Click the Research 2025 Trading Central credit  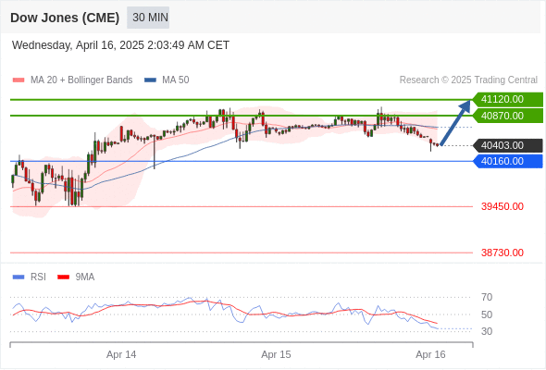coord(468,80)
